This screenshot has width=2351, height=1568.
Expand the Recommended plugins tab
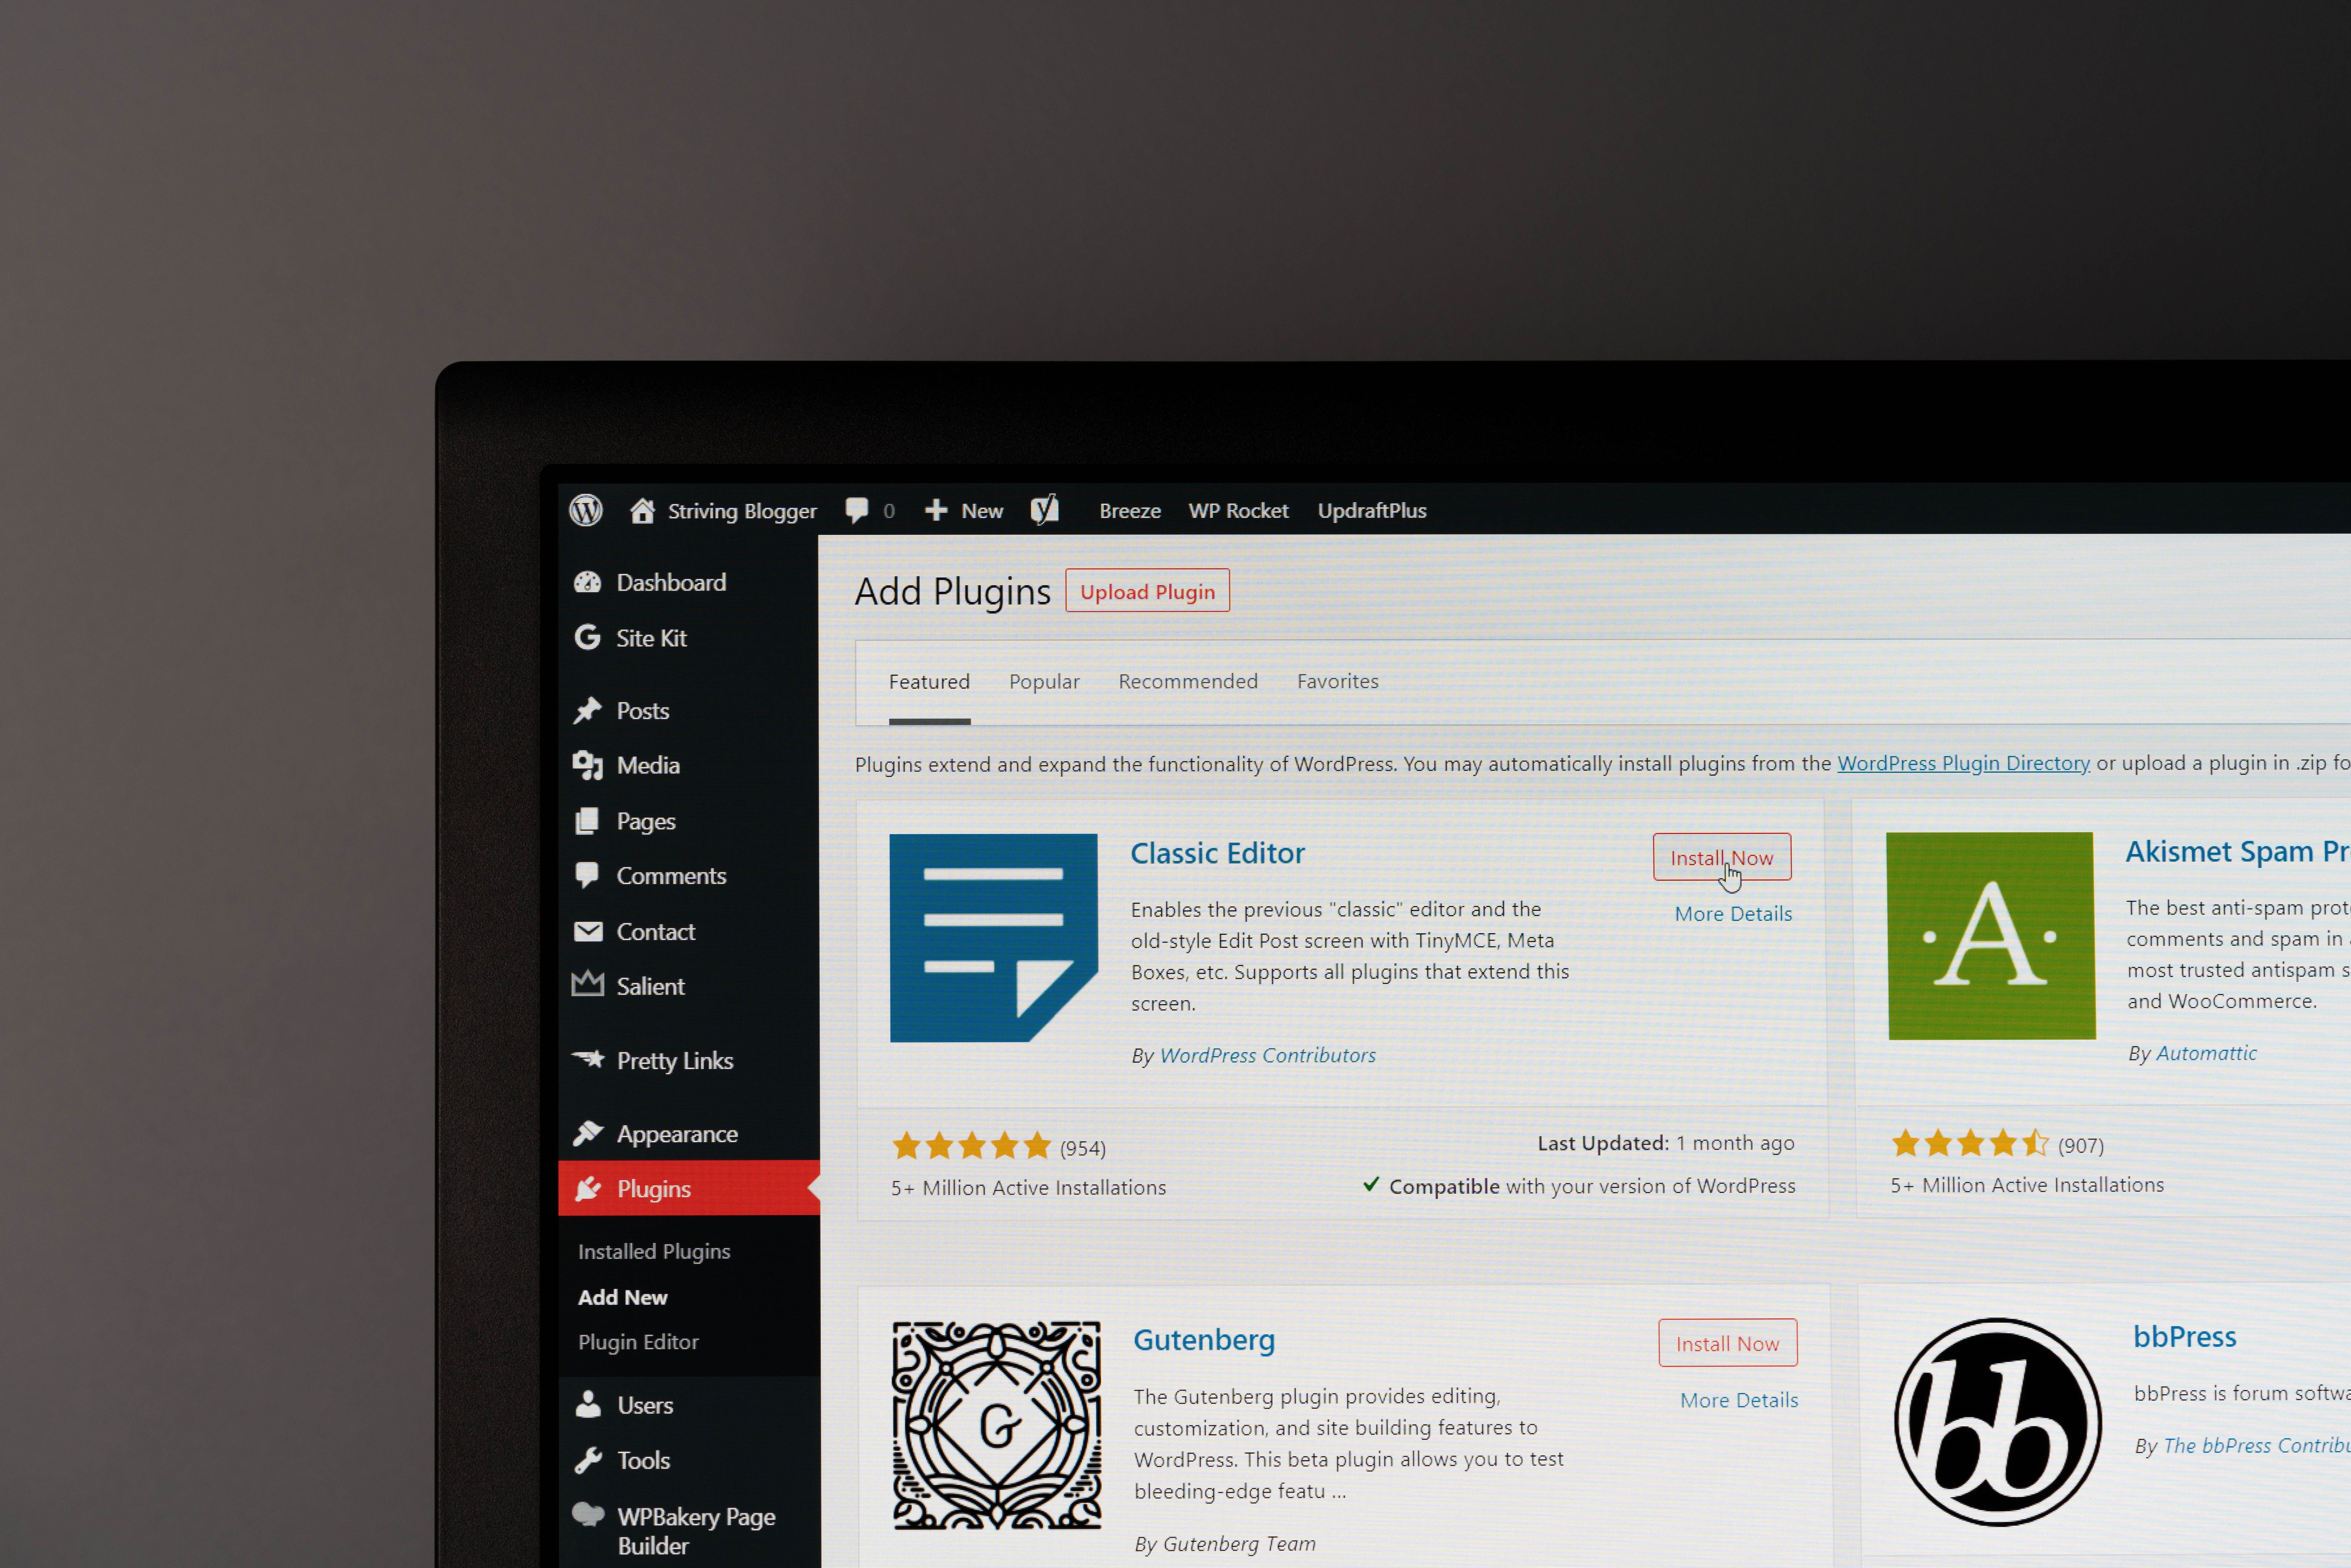1188,681
